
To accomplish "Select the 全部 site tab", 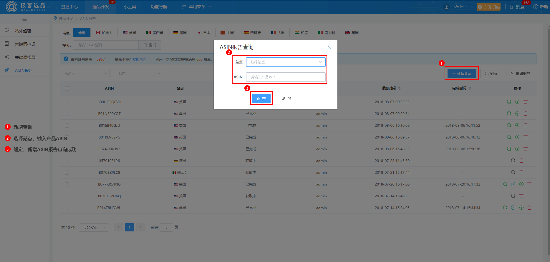I will [x=82, y=33].
